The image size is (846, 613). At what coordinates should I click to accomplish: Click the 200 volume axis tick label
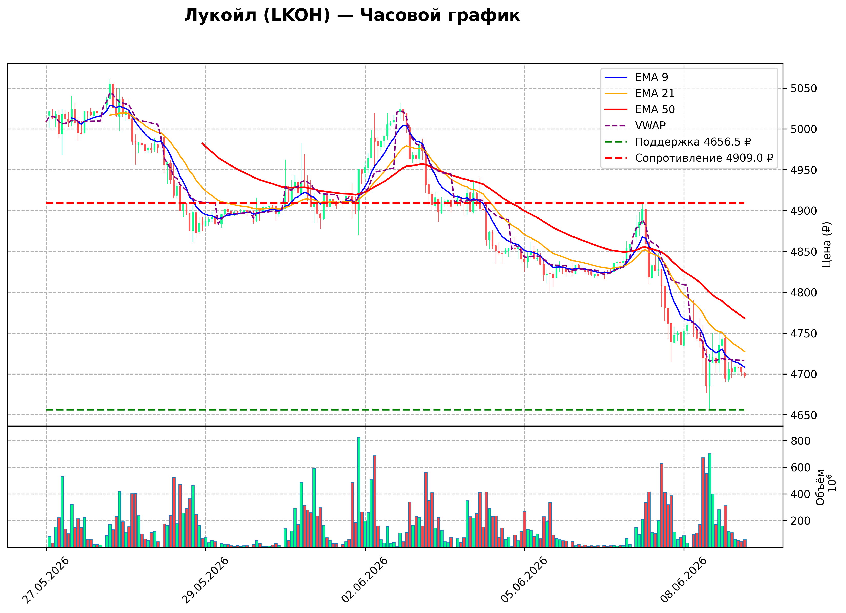pyautogui.click(x=800, y=521)
